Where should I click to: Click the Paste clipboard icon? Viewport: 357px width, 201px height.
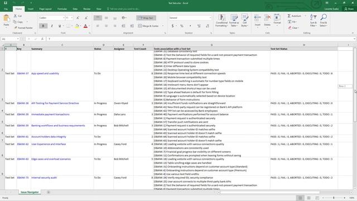6,18
